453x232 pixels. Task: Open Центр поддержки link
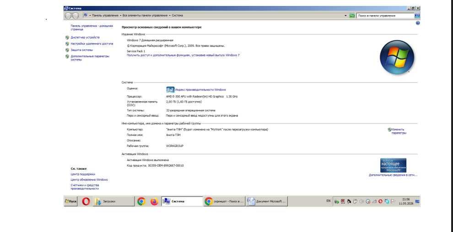click(83, 174)
